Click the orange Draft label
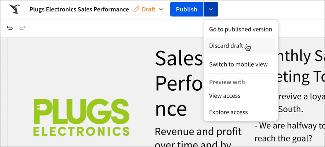Image resolution: width=325 pixels, height=147 pixels. 149,9
